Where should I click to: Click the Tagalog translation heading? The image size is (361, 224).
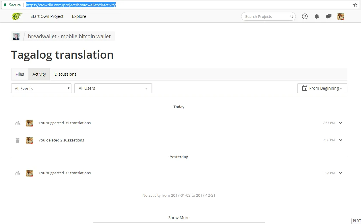(62, 55)
